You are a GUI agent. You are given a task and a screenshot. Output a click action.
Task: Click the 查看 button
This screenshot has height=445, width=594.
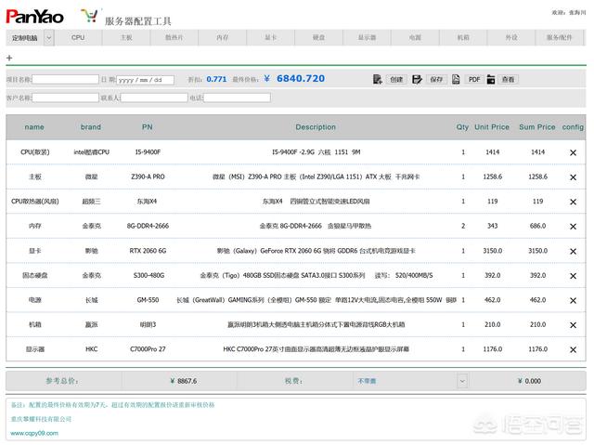tap(508, 79)
